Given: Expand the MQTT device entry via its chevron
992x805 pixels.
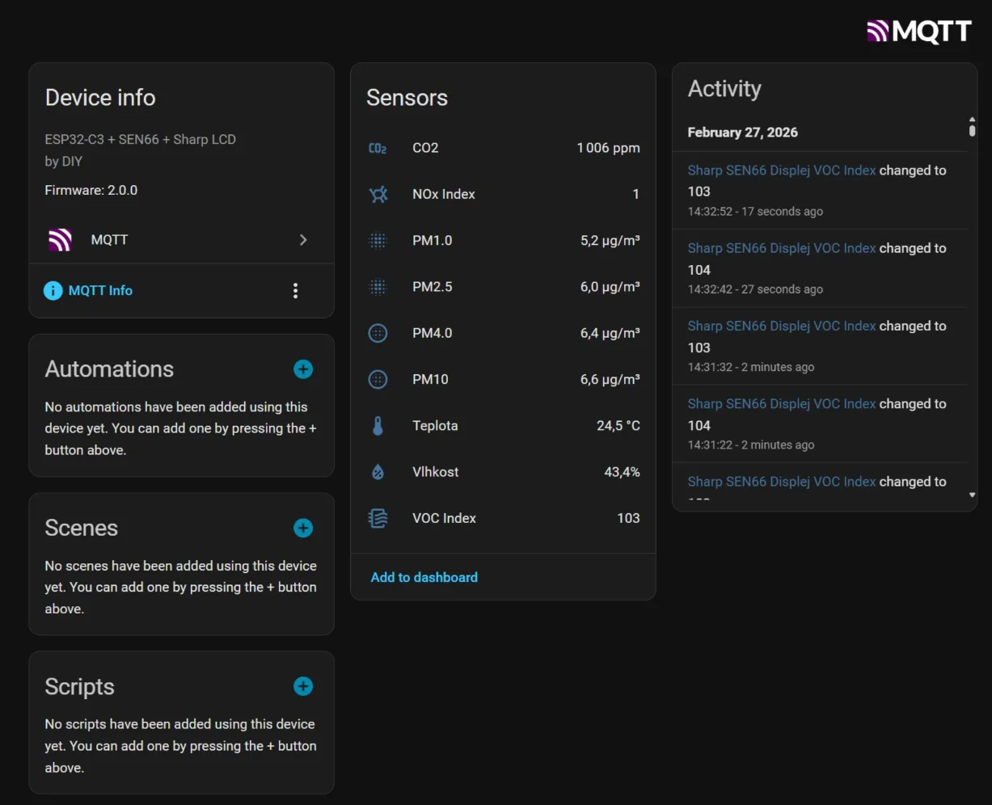Looking at the screenshot, I should click(303, 240).
